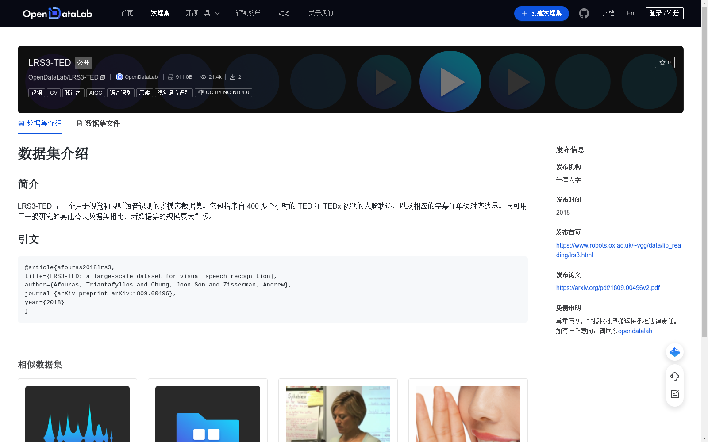Image resolution: width=708 pixels, height=442 pixels.
Task: Switch to the 数据集介绍 tab
Action: coord(40,123)
